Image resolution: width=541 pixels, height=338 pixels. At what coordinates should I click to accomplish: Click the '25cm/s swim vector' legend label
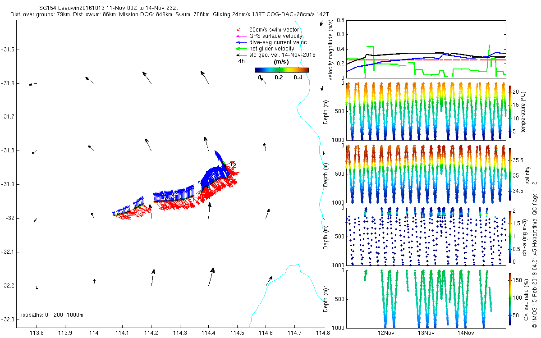[274, 30]
